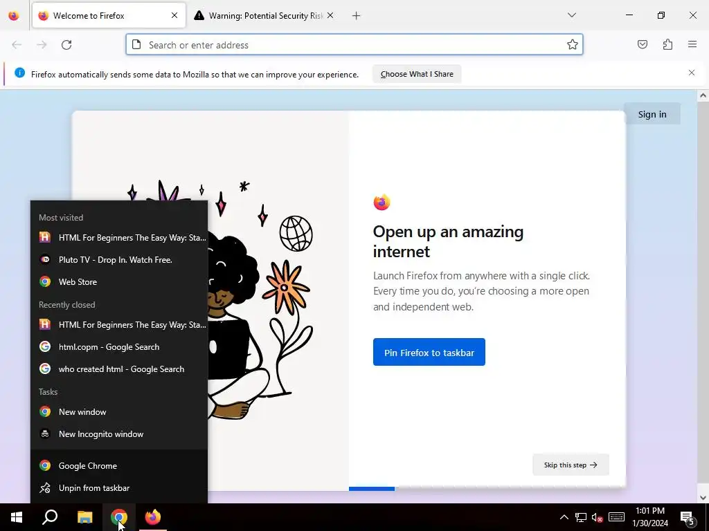Image resolution: width=709 pixels, height=531 pixels.
Task: Open touch keyboard tray icon
Action: pos(616,517)
